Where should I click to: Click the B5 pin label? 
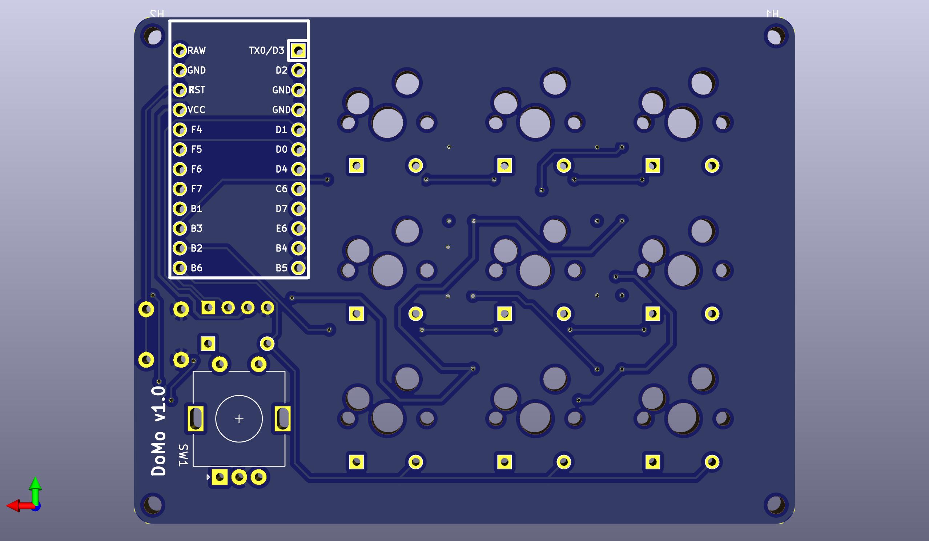281,268
